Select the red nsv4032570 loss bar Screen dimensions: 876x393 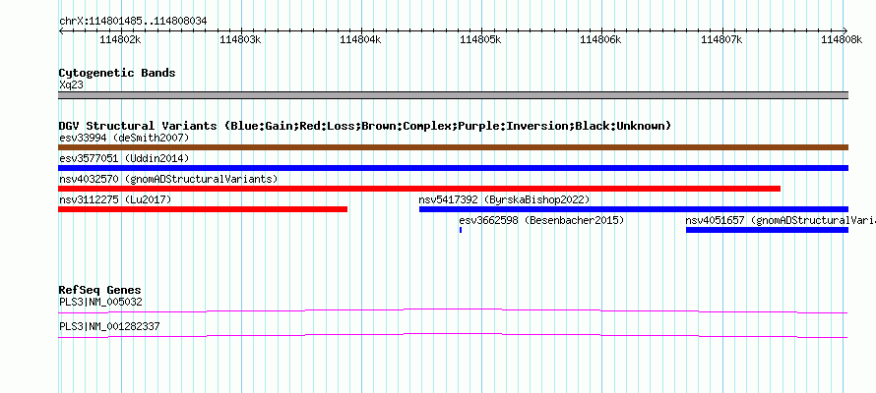click(x=419, y=189)
